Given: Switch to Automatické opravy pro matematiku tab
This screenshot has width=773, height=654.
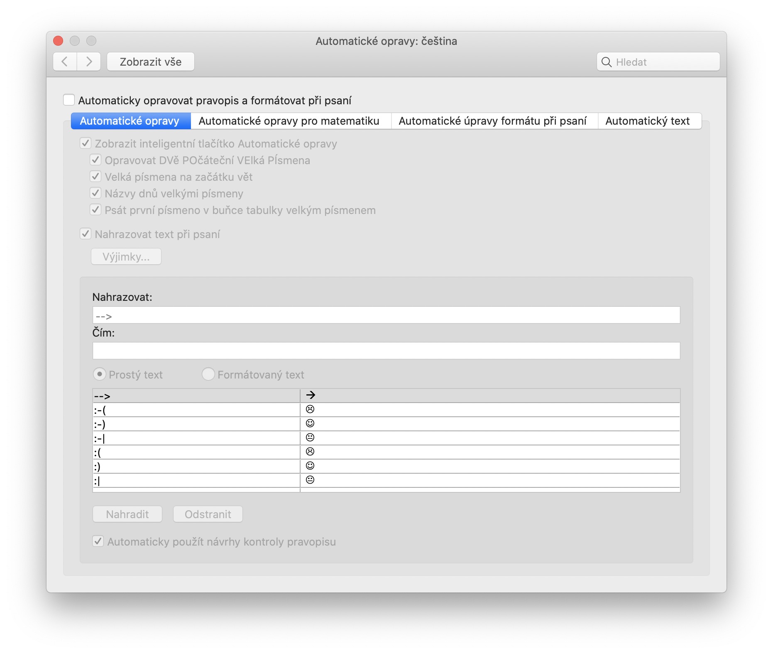Looking at the screenshot, I should point(291,121).
